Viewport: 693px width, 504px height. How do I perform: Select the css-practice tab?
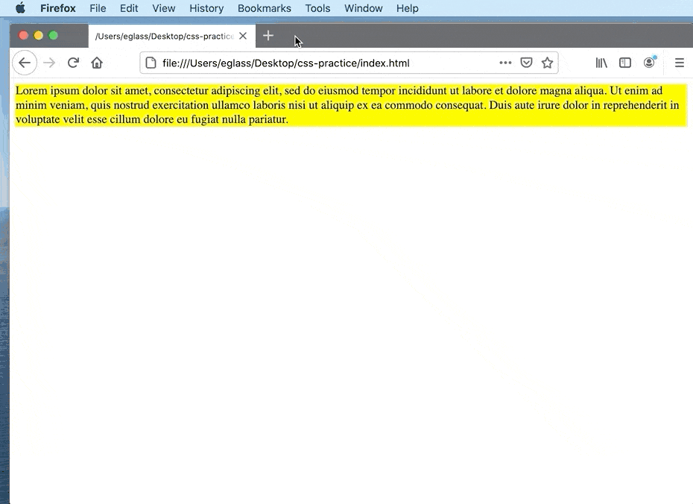point(172,36)
